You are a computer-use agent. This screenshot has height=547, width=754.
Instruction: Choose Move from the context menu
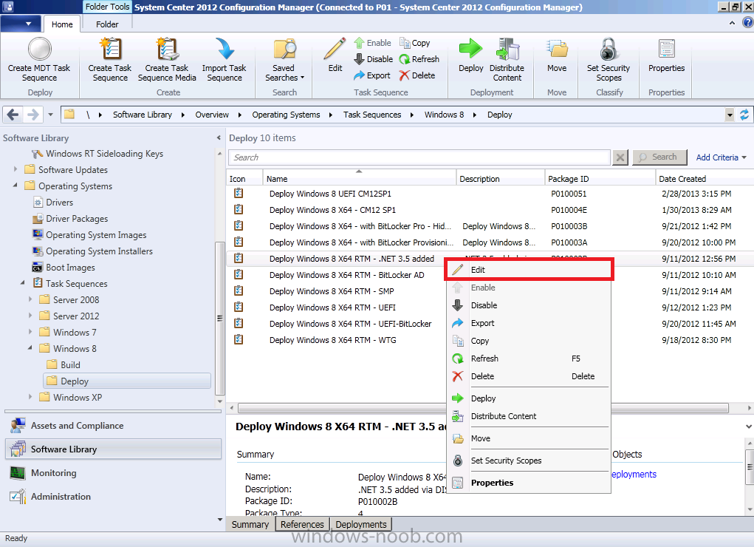(x=529, y=438)
